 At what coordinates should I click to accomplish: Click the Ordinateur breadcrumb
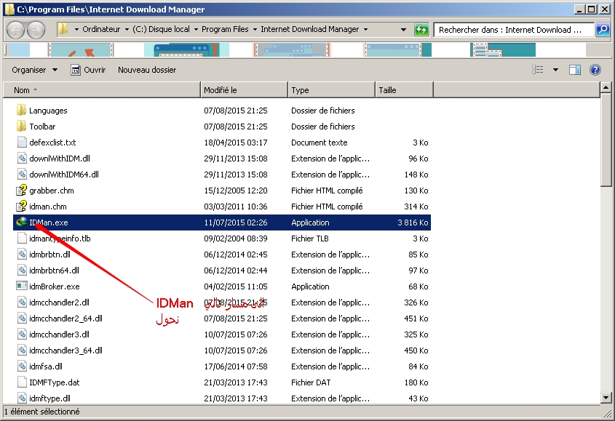pyautogui.click(x=101, y=29)
